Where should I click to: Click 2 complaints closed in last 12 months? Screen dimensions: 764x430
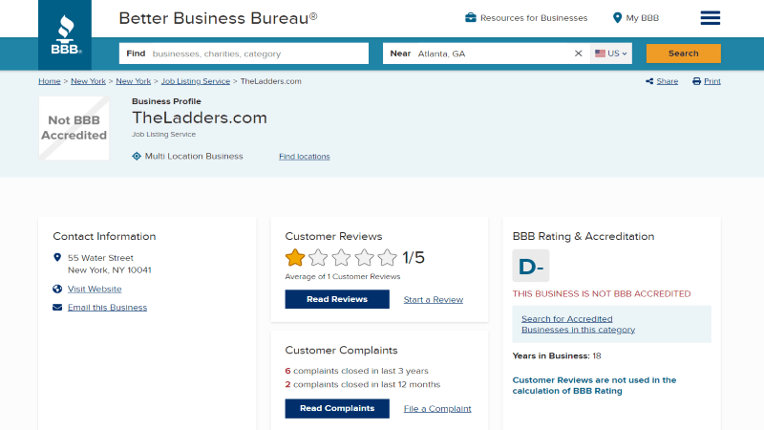pos(363,385)
